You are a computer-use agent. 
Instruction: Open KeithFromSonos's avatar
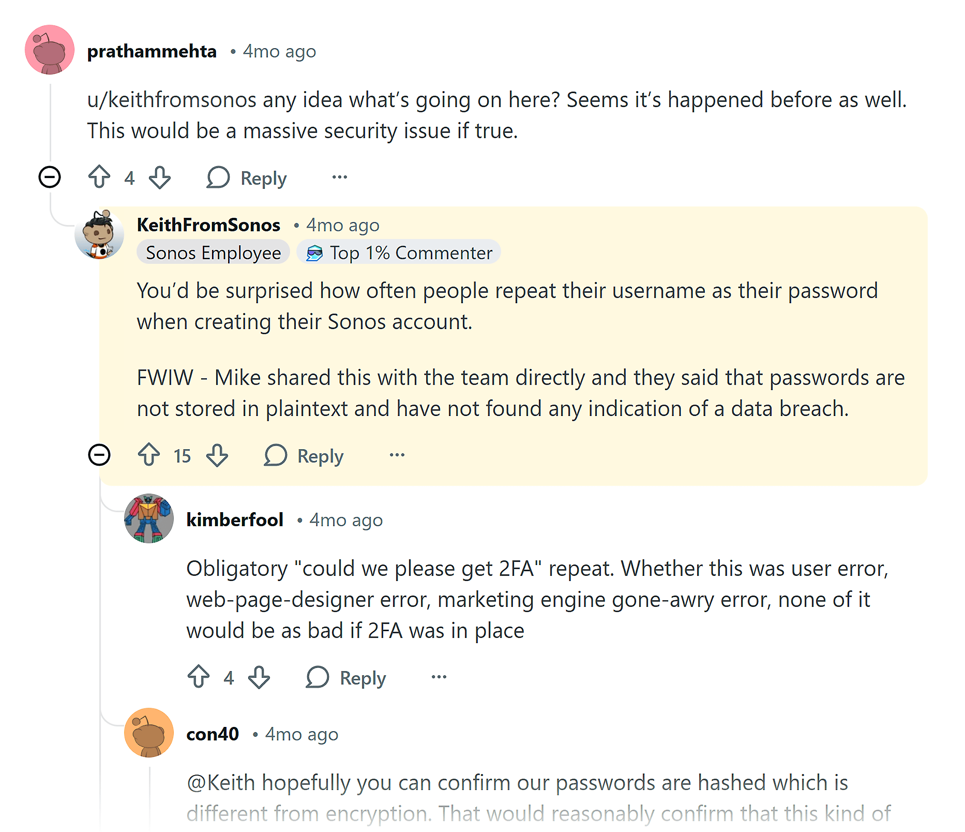99,240
